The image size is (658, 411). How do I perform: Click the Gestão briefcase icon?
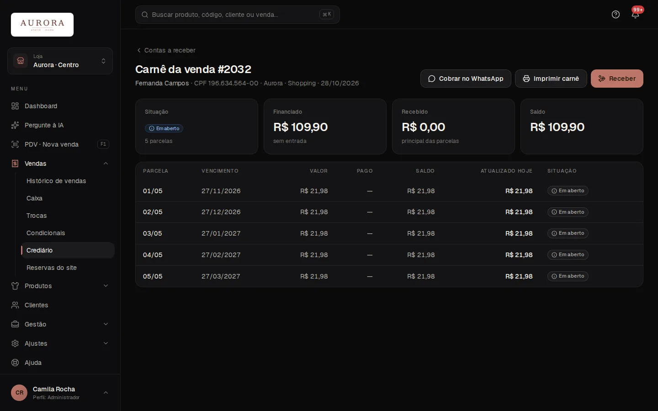coord(15,324)
